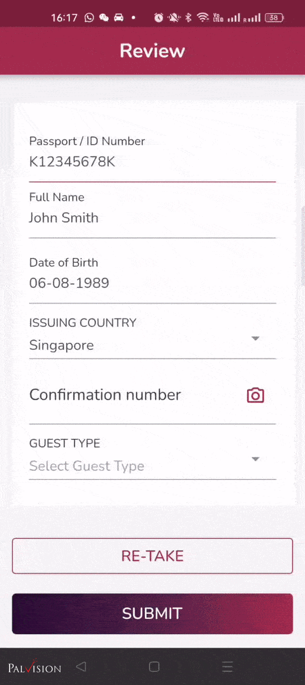
Task: Open recent apps via the three-line icon
Action: click(x=227, y=667)
